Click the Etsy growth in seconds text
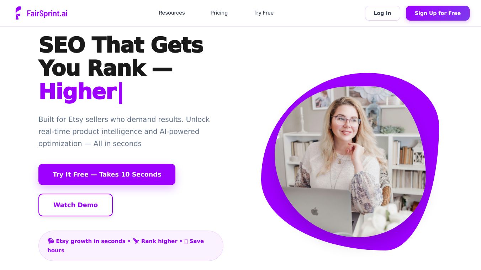481x270 pixels. point(91,241)
